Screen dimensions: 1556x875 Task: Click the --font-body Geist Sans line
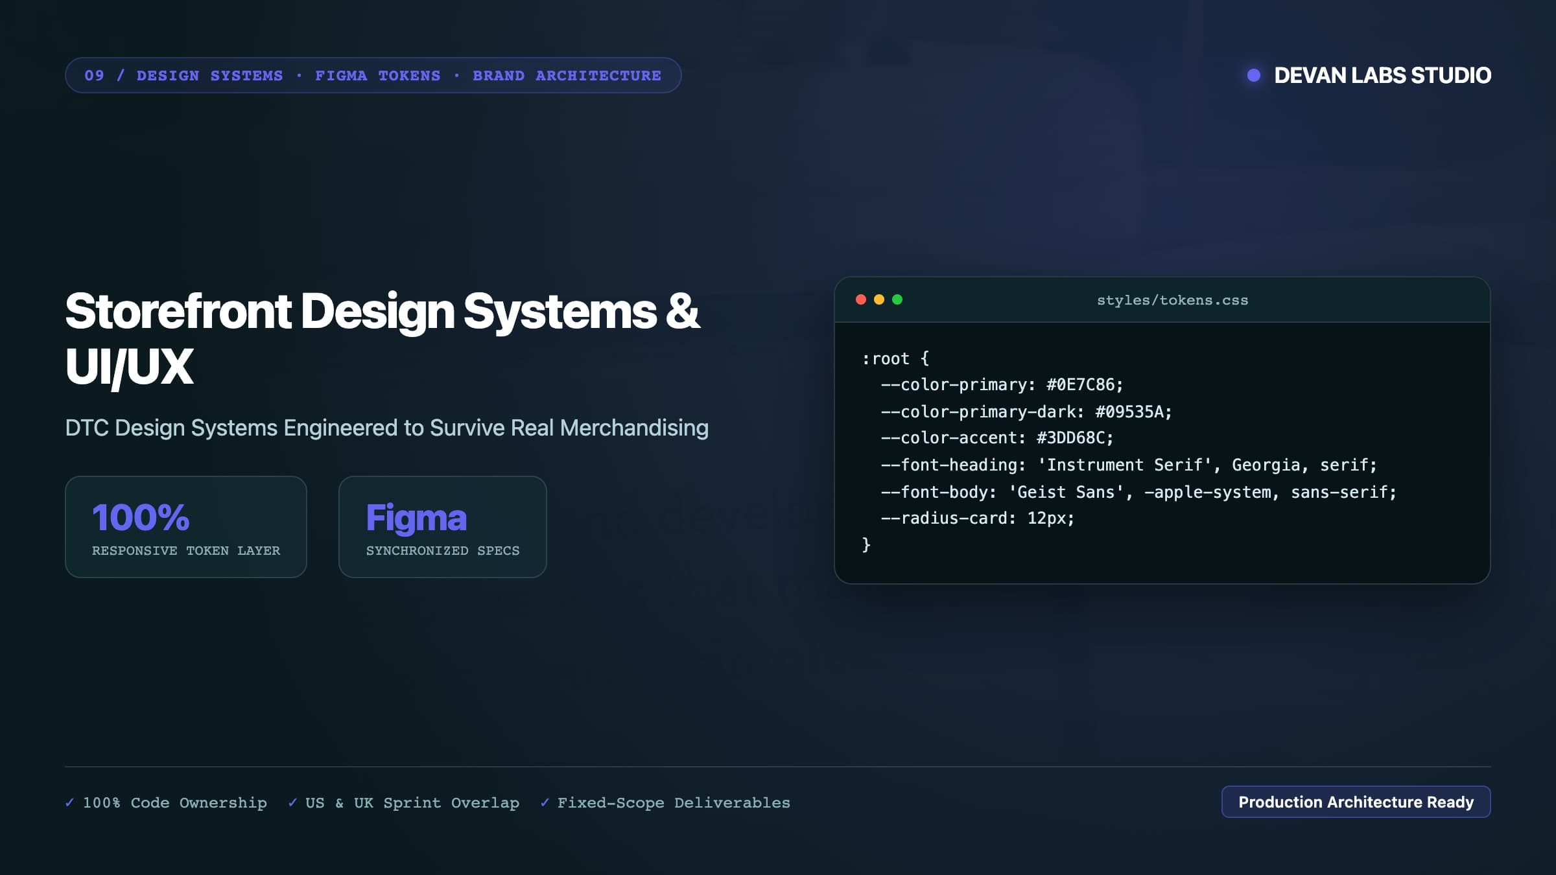pos(1138,492)
